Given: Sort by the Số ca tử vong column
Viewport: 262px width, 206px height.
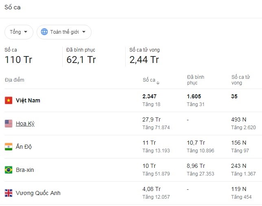Looking at the screenshot, I should [240, 80].
